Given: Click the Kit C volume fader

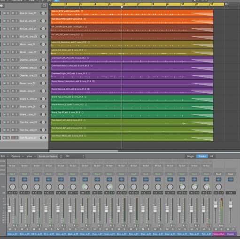Looking at the screenshot, I should (x=34, y=209).
